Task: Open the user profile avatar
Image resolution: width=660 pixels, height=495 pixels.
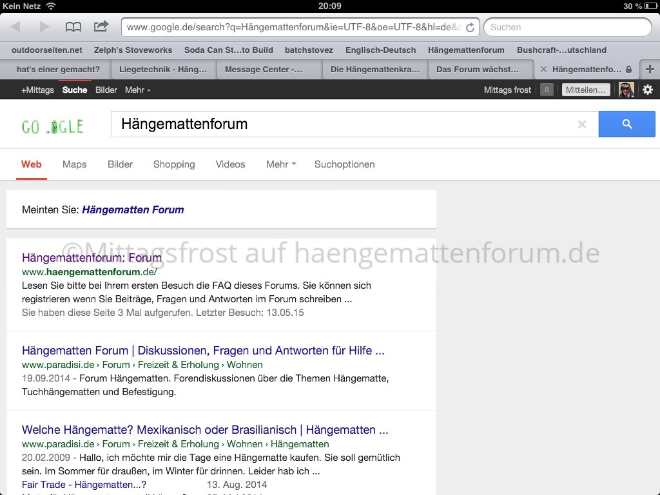Action: coord(626,90)
